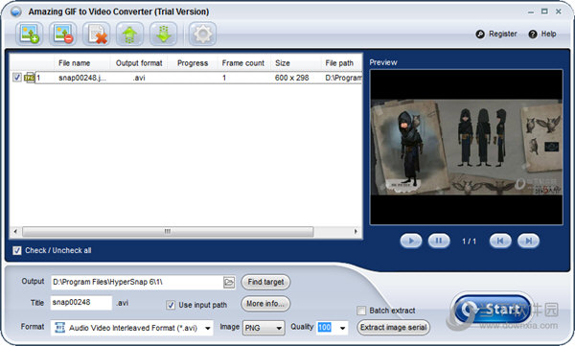Click the frame counter 1 / 1
The image size is (575, 346).
click(469, 242)
